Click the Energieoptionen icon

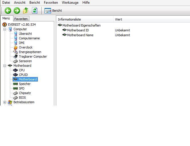15,52
